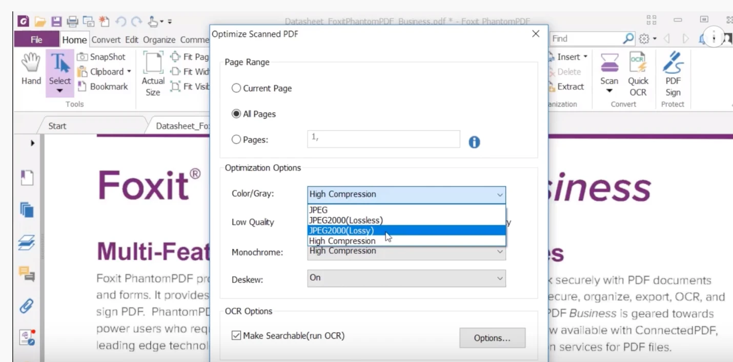This screenshot has width=733, height=362.
Task: Open the File menu tab
Action: pyautogui.click(x=37, y=39)
